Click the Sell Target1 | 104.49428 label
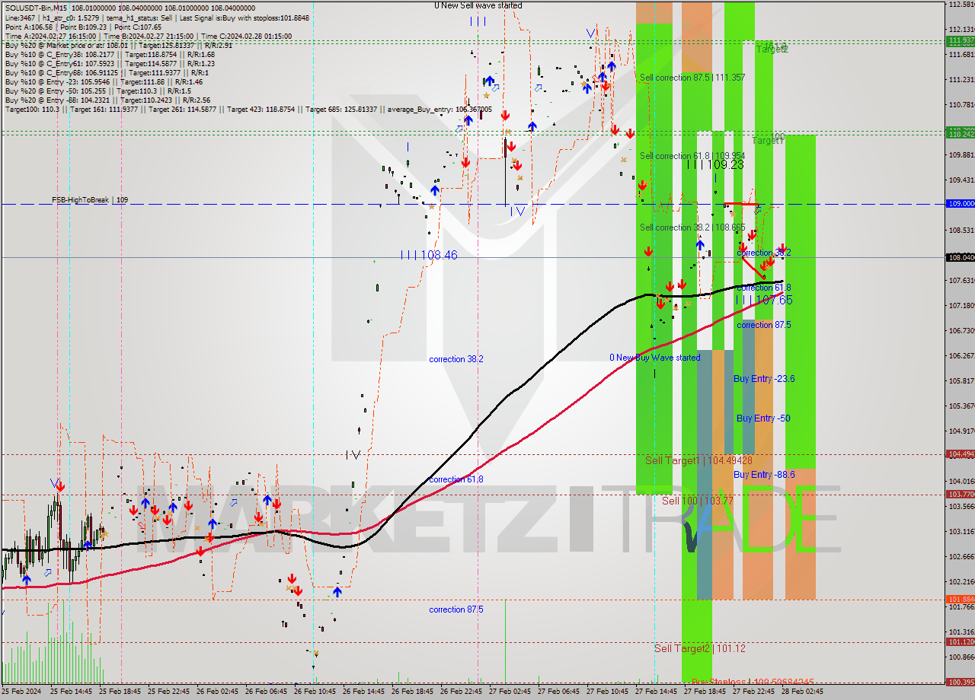Screen dimensions: 975x700 698,460
